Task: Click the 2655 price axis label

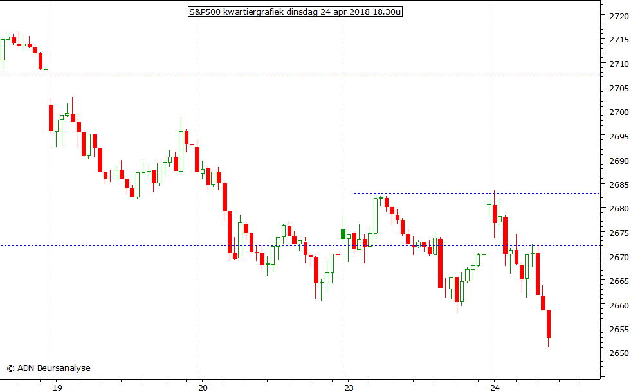Action: pyautogui.click(x=619, y=329)
